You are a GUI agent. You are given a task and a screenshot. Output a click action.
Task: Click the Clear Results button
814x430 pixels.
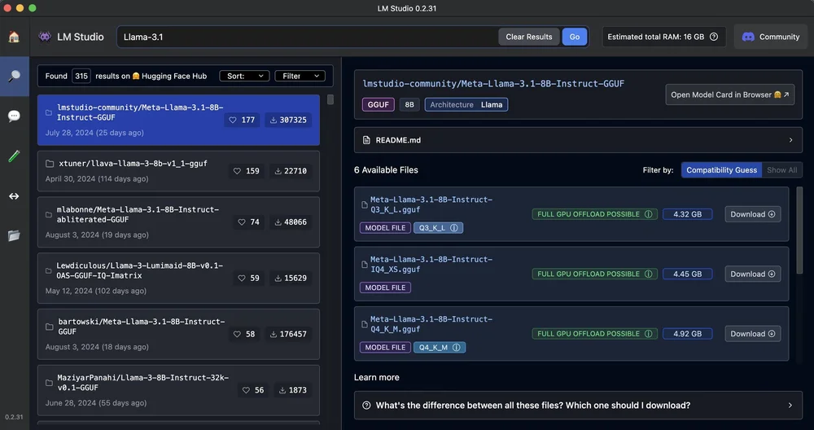click(529, 37)
